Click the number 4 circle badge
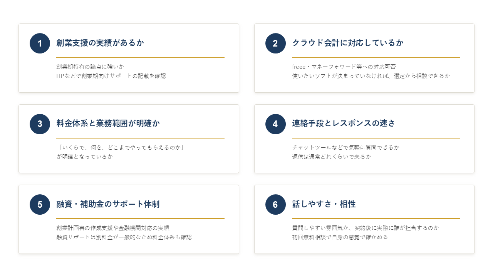This screenshot has height=277, width=493. pos(275,124)
